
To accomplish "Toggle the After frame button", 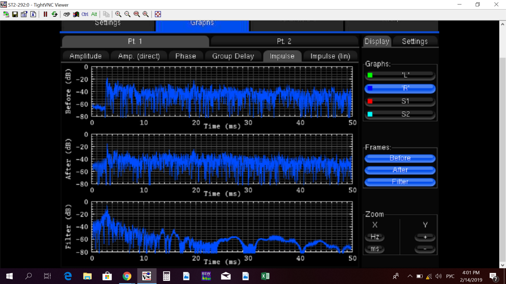I will tap(400, 170).
